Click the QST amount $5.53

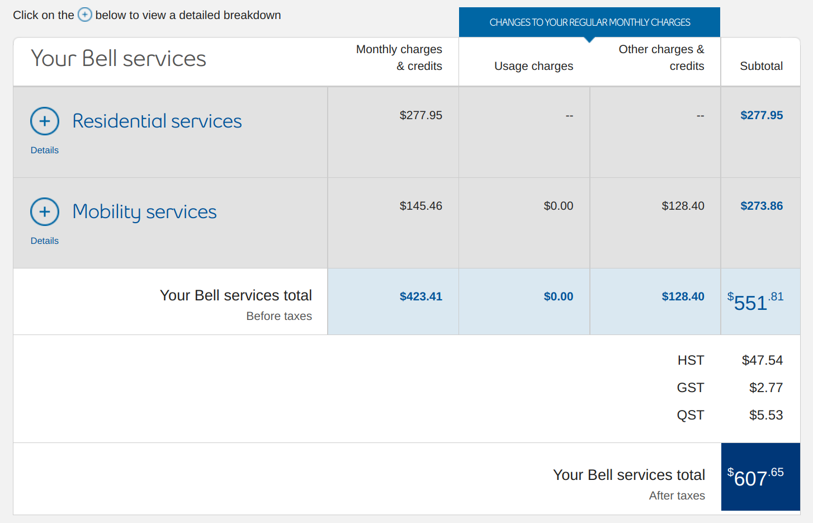click(x=766, y=415)
